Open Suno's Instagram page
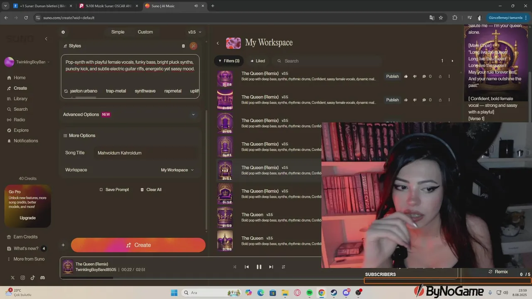Image resolution: width=532 pixels, height=299 pixels. click(x=23, y=278)
